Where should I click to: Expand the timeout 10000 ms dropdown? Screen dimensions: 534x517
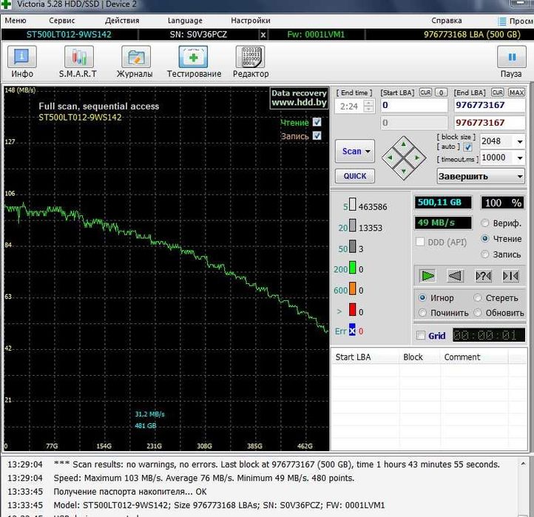pyautogui.click(x=518, y=158)
